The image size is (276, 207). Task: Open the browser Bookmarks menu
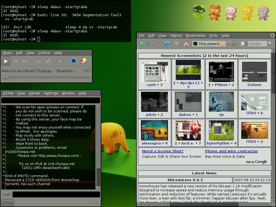195,35
